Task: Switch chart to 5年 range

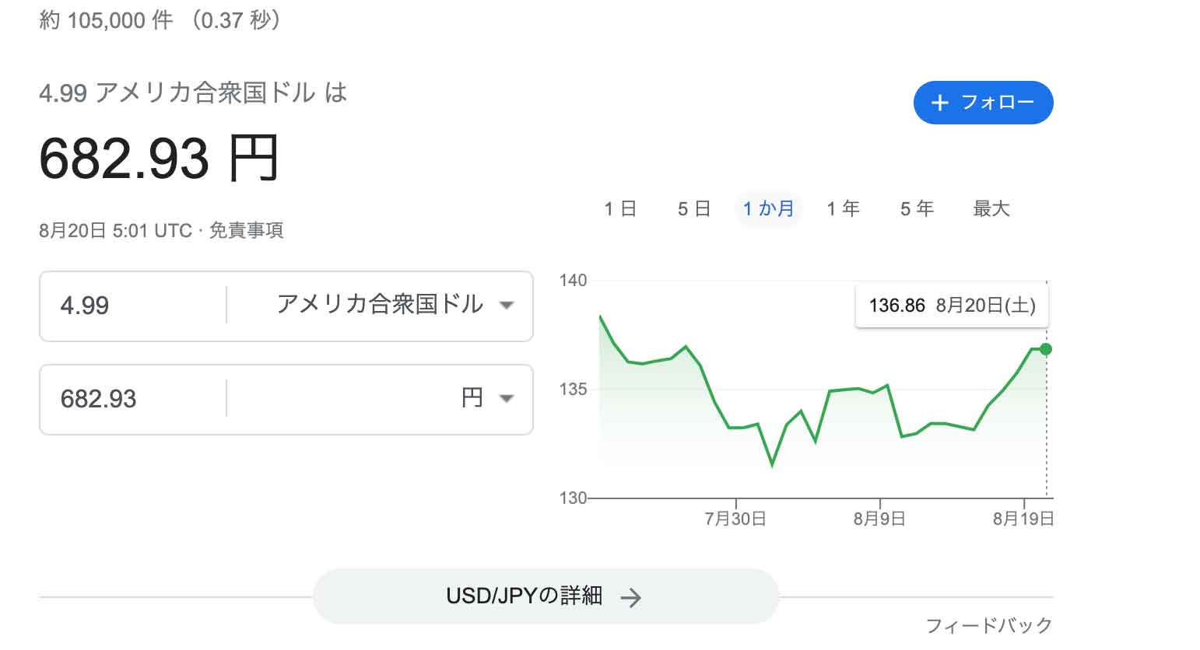Action: point(917,208)
